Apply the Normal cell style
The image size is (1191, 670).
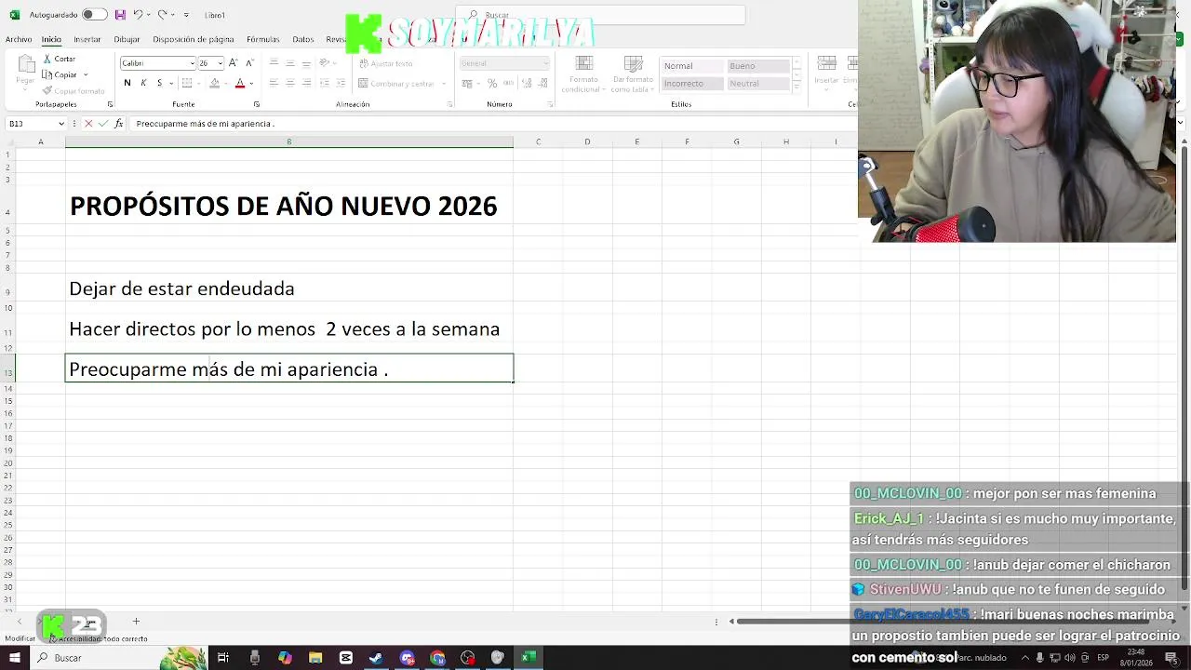692,66
